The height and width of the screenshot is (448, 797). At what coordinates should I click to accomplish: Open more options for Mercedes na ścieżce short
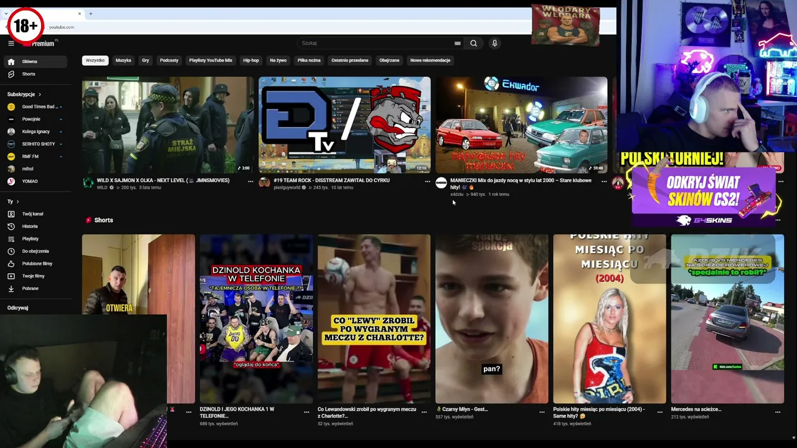coord(778,412)
